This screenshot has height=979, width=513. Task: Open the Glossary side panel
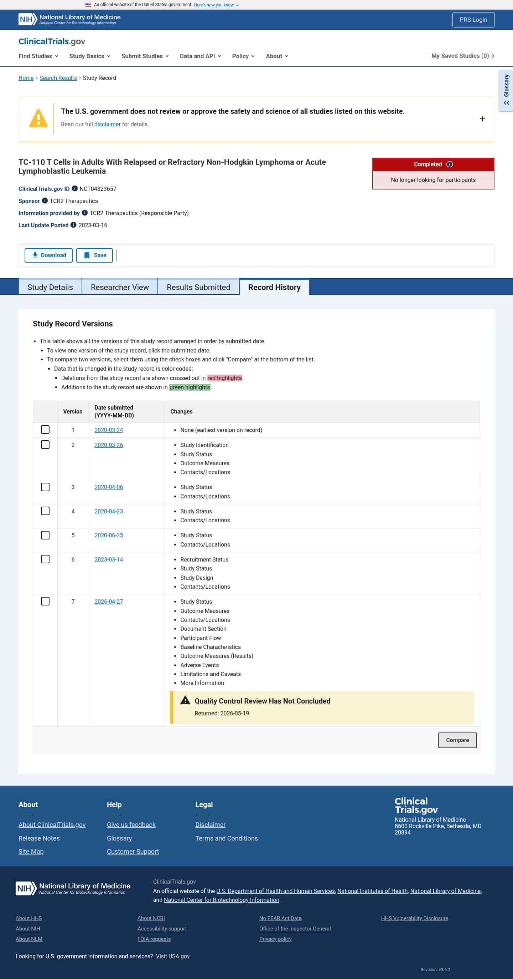point(506,91)
